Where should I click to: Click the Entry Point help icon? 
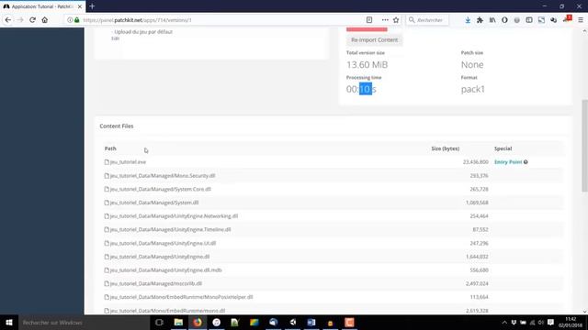click(526, 162)
